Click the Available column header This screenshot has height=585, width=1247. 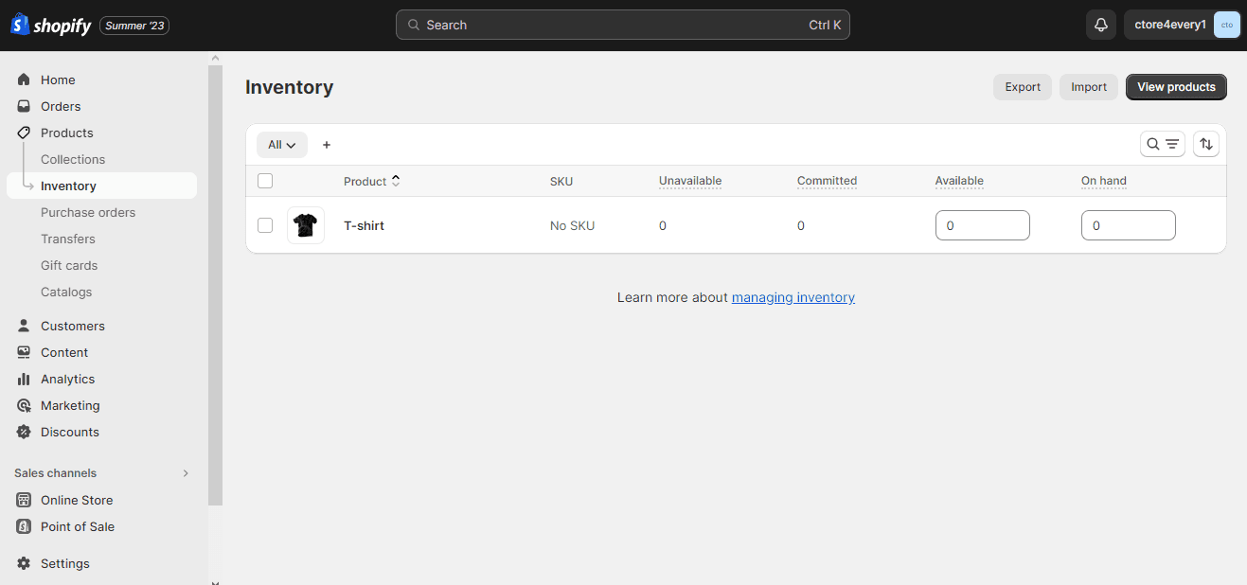tap(959, 181)
